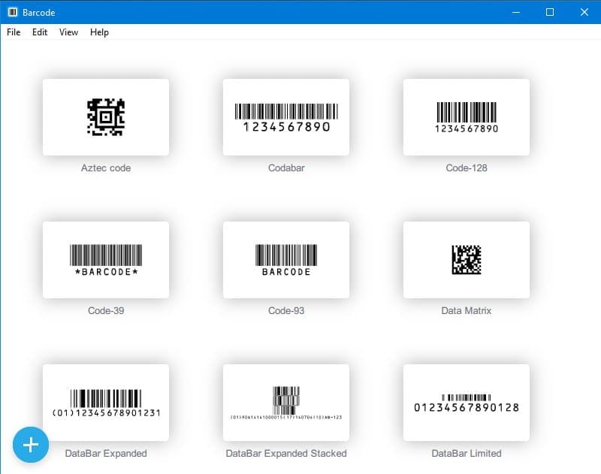Open the File menu
Image resolution: width=601 pixels, height=474 pixels.
point(14,32)
